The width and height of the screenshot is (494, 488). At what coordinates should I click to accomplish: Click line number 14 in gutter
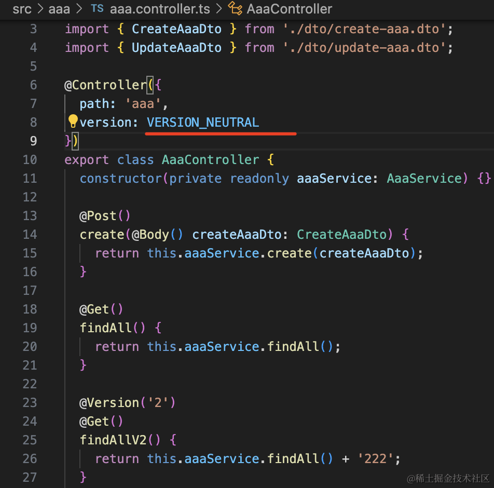(30, 234)
